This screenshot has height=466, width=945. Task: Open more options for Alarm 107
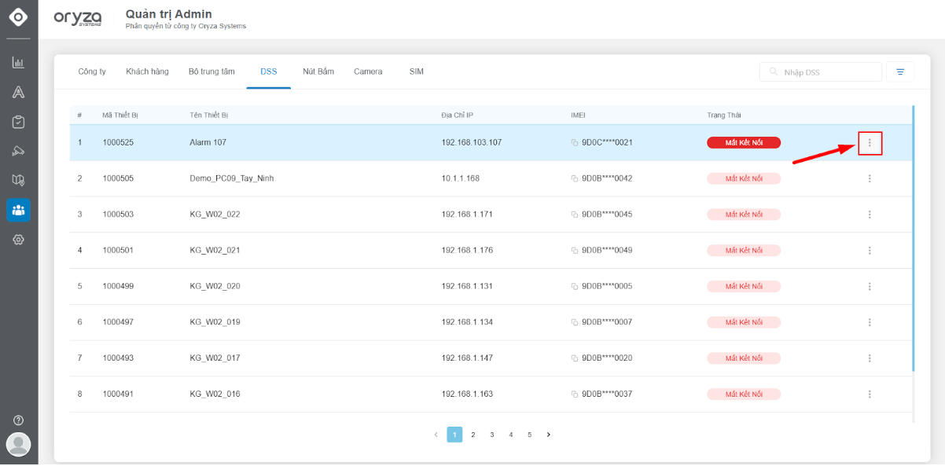(870, 143)
